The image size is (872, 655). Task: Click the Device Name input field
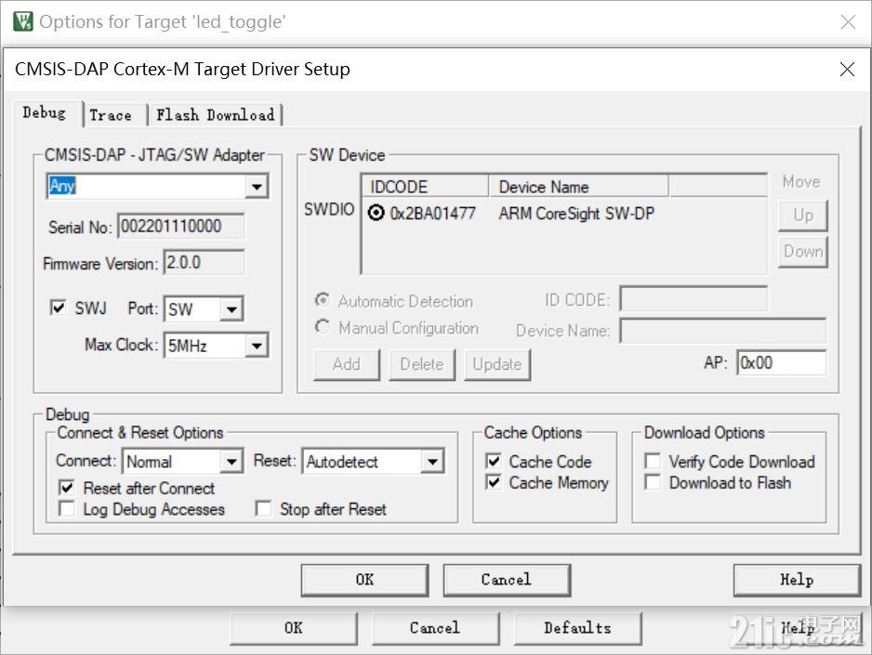pyautogui.click(x=723, y=331)
